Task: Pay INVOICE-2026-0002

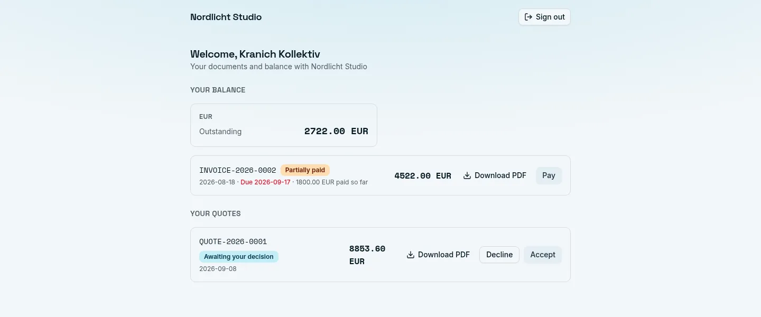Action: (549, 175)
